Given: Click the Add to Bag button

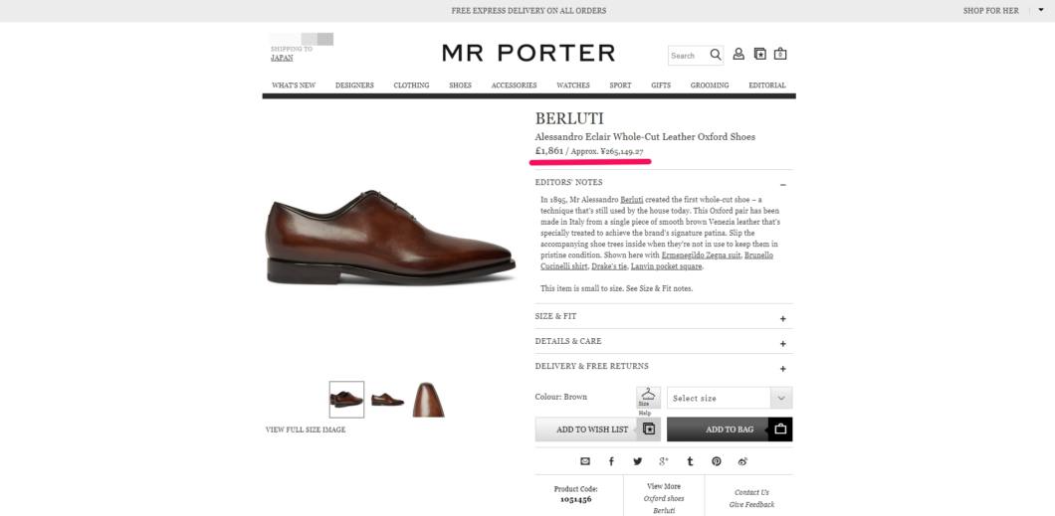Looking at the screenshot, I should (730, 430).
